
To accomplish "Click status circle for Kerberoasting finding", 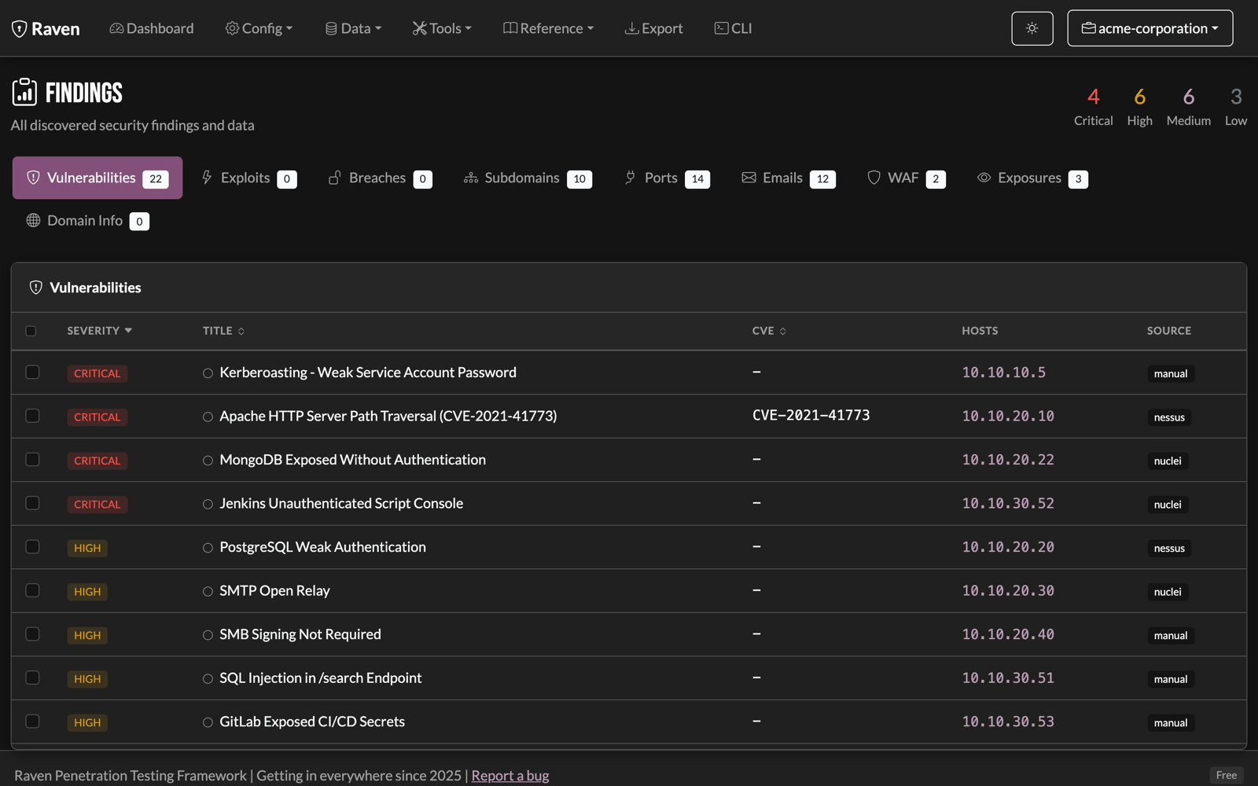I will point(208,373).
